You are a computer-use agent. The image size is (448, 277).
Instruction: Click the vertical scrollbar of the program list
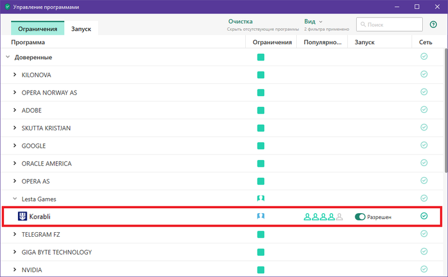(x=446, y=110)
